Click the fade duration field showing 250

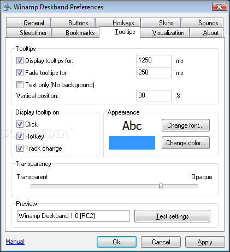[x=154, y=72]
